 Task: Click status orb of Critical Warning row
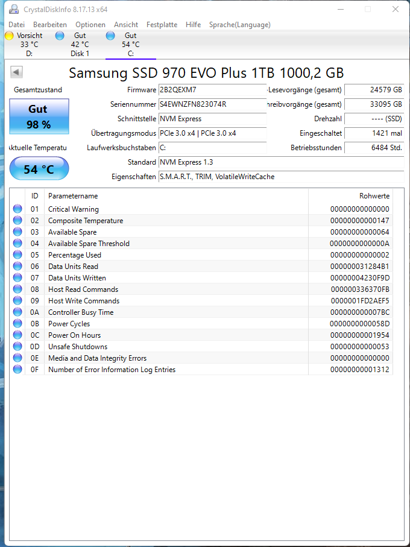click(x=17, y=209)
